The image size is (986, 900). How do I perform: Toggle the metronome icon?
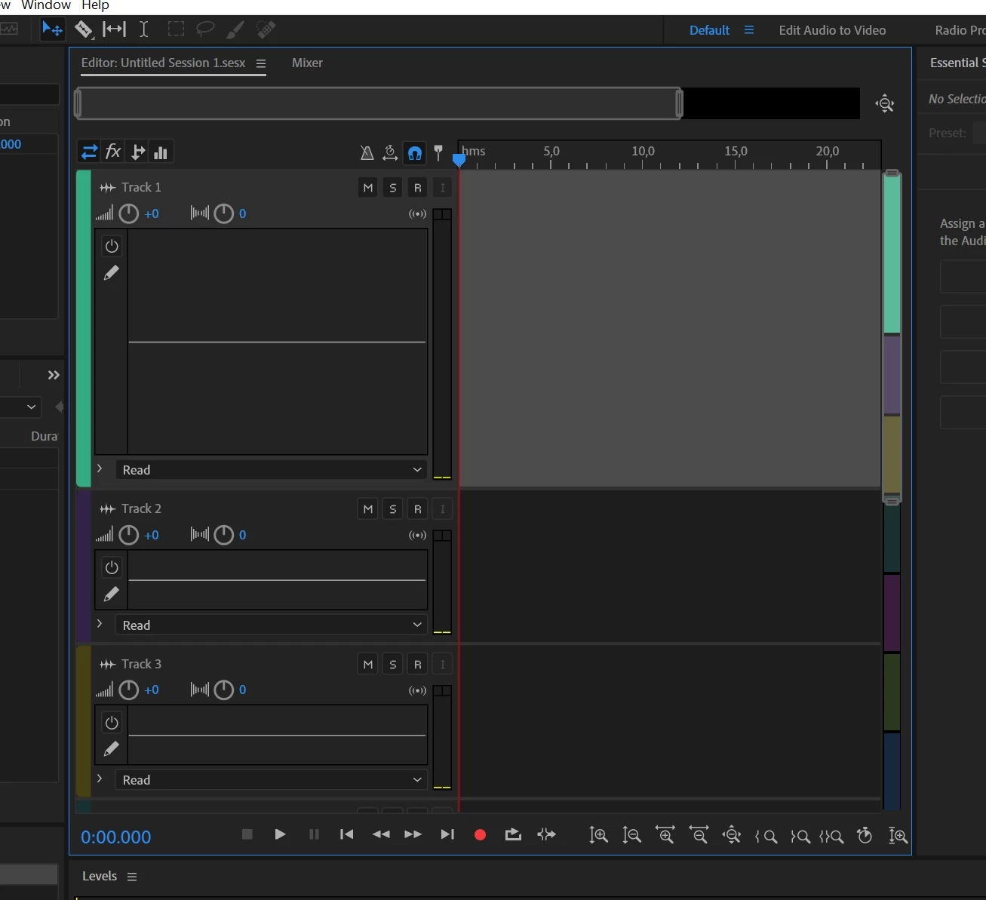coord(367,153)
